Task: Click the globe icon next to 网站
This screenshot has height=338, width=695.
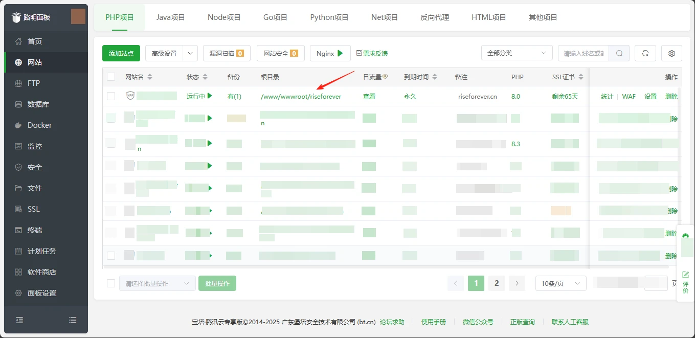Action: [18, 62]
